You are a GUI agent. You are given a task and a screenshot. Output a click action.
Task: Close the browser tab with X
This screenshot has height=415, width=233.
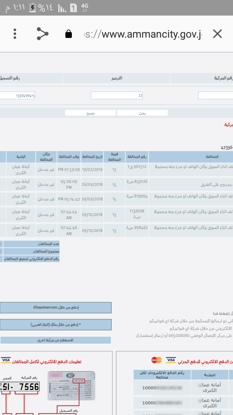pos(217,34)
